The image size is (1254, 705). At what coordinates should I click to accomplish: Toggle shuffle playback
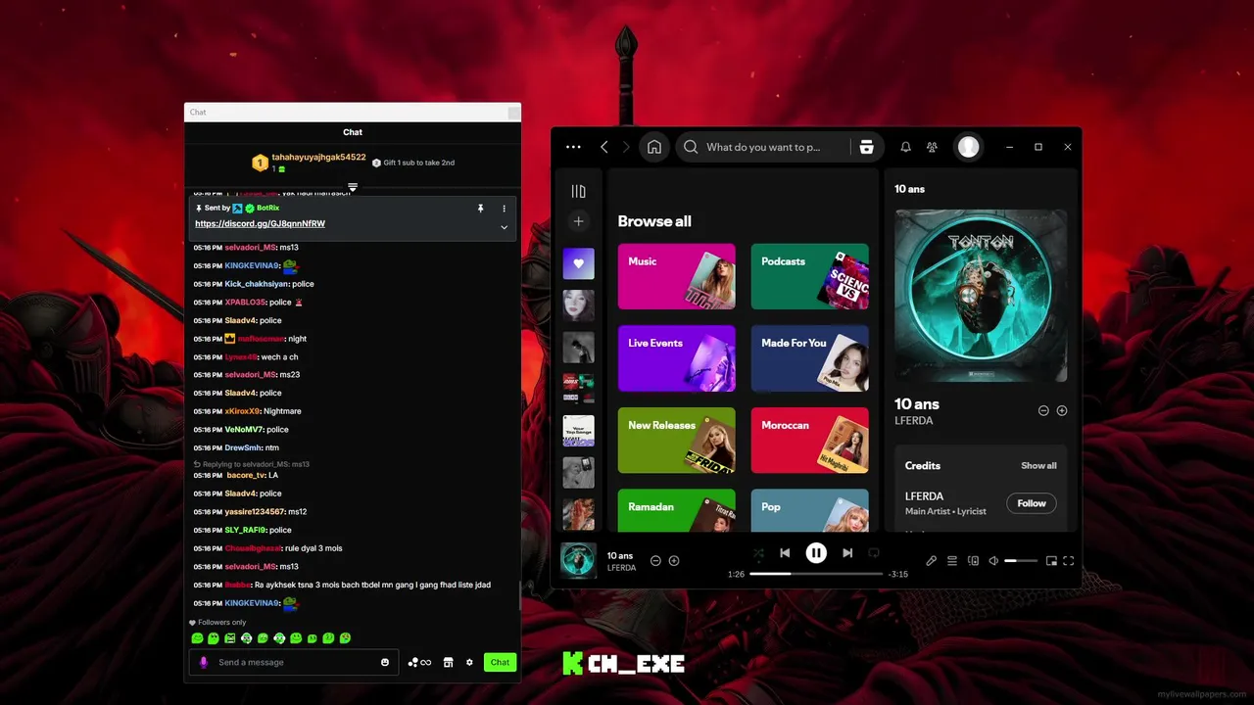coord(758,553)
